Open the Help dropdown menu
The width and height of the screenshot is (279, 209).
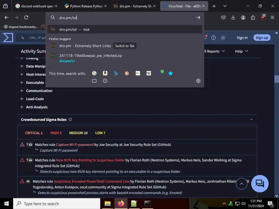241,51
